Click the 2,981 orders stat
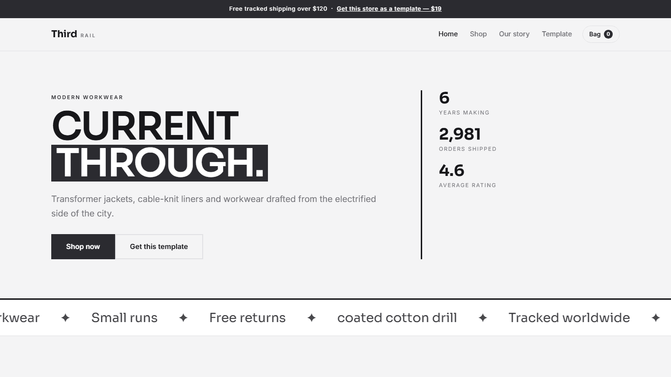This screenshot has width=671, height=377. [x=460, y=134]
